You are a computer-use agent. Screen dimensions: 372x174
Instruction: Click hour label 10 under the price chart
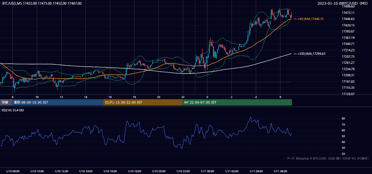pyautogui.click(x=37, y=97)
